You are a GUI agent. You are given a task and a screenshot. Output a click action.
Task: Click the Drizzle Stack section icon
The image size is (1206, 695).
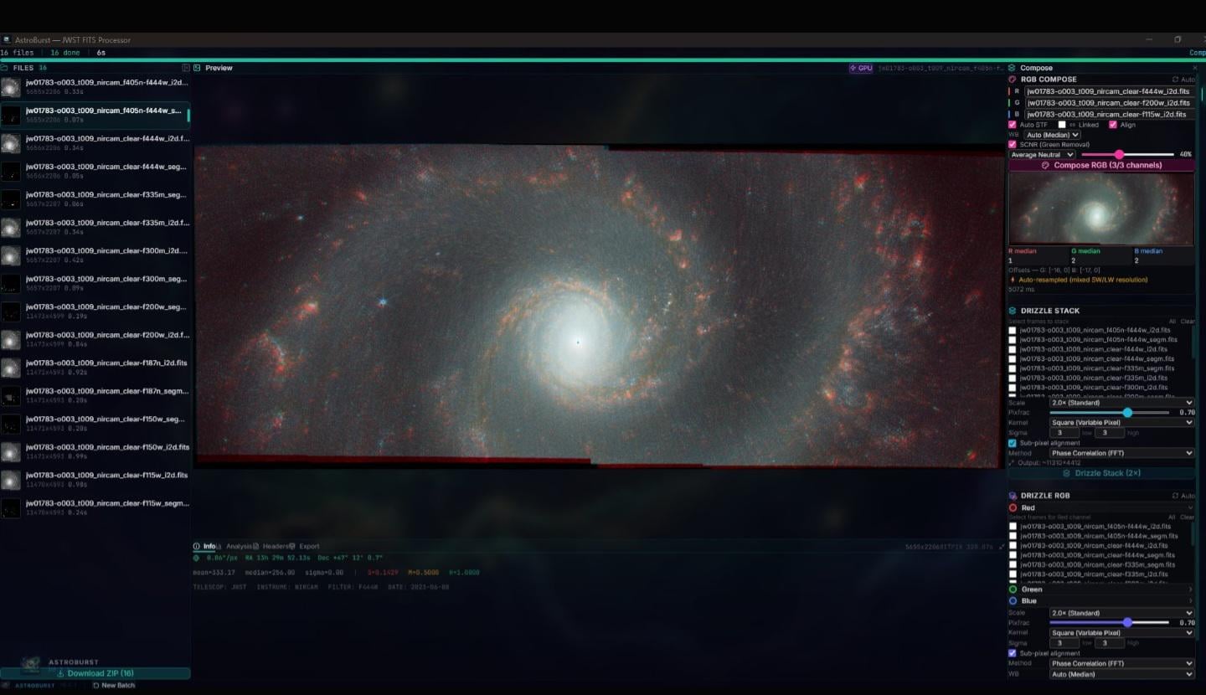click(x=1013, y=311)
